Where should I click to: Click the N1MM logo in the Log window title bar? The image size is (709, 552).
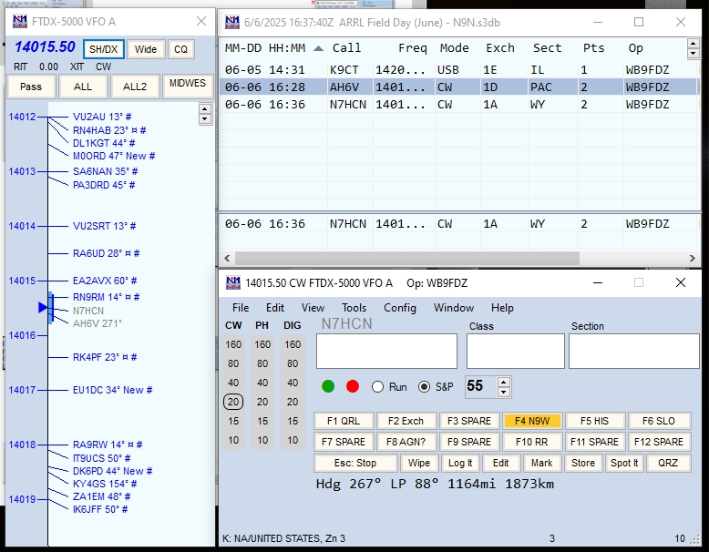(x=232, y=22)
